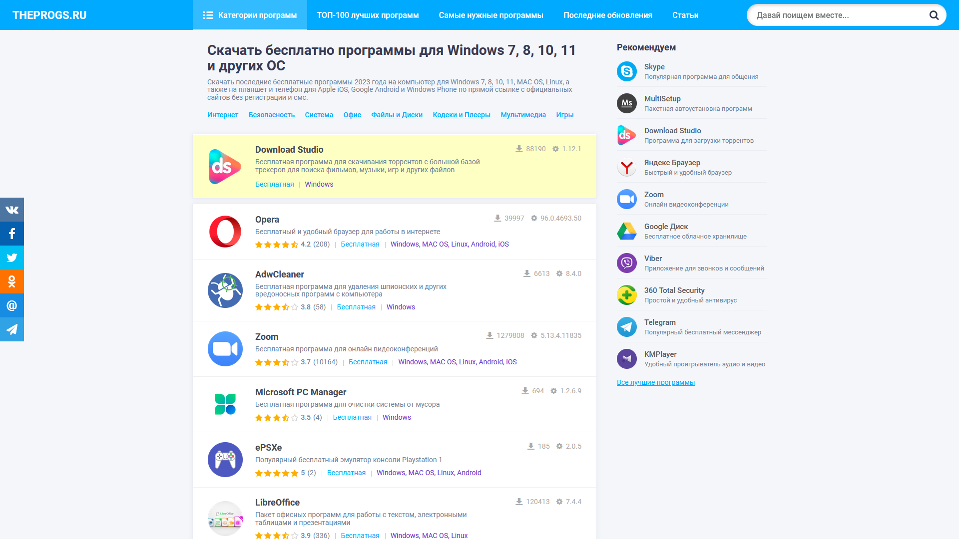Click Opera's star rating
Viewport: 959px width, 539px height.
tap(277, 245)
